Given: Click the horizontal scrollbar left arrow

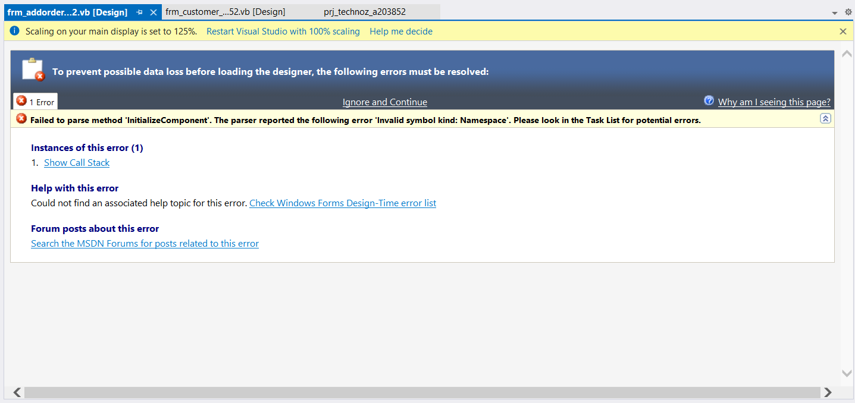Looking at the screenshot, I should 17,392.
